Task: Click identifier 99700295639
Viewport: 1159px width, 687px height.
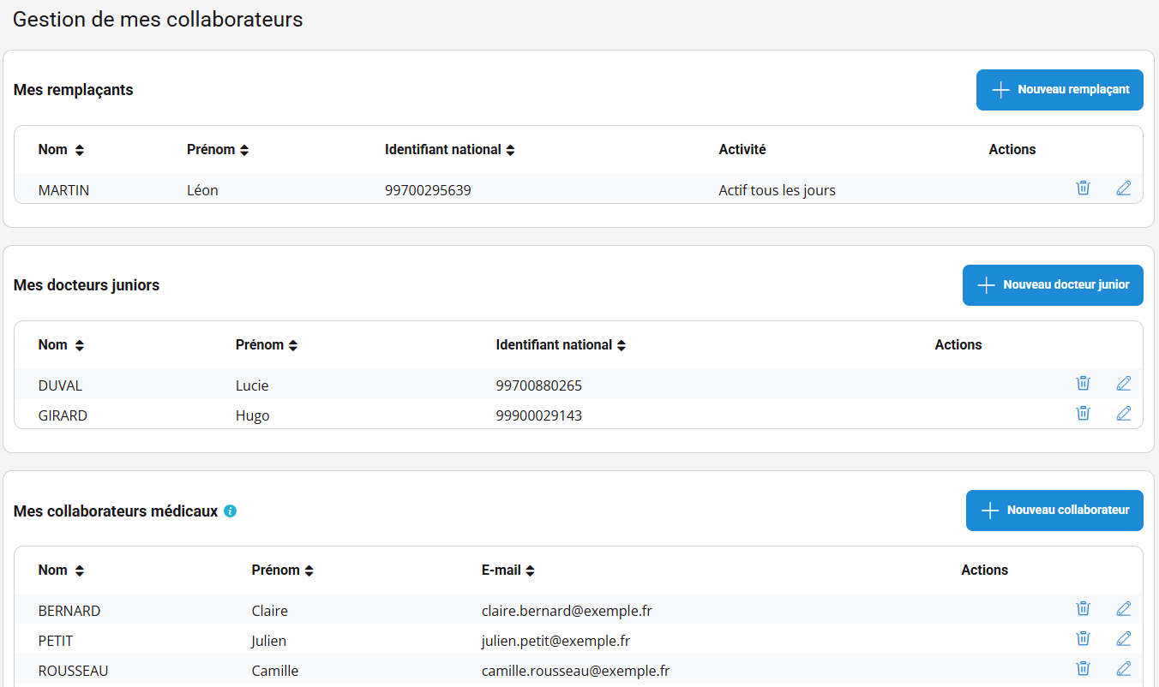Action: (428, 190)
